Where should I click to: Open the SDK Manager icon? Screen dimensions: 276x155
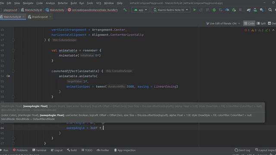[x=262, y=10]
